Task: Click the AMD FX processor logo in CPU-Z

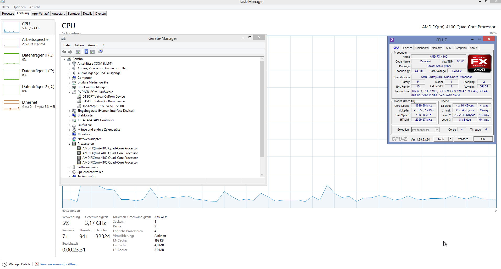Action: (479, 63)
